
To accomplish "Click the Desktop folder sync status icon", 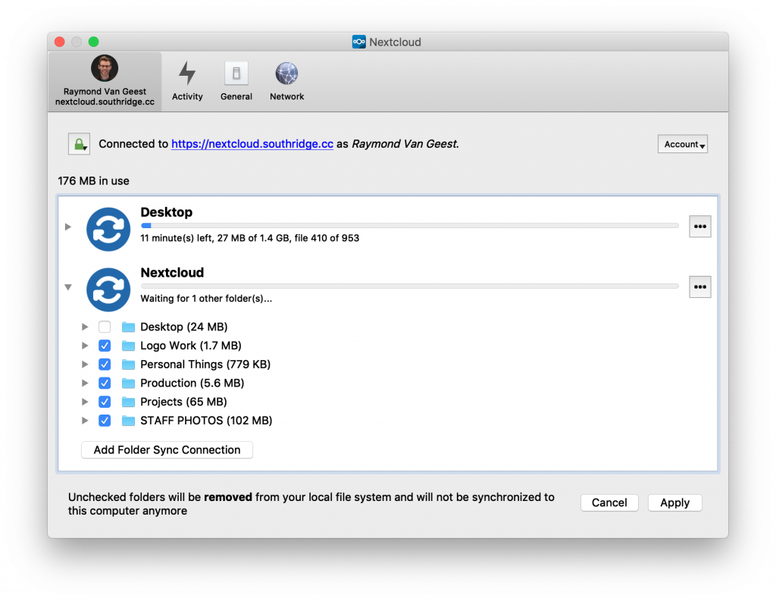I will click(108, 228).
